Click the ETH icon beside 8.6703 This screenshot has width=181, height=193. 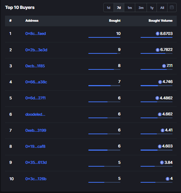pos(158,33)
